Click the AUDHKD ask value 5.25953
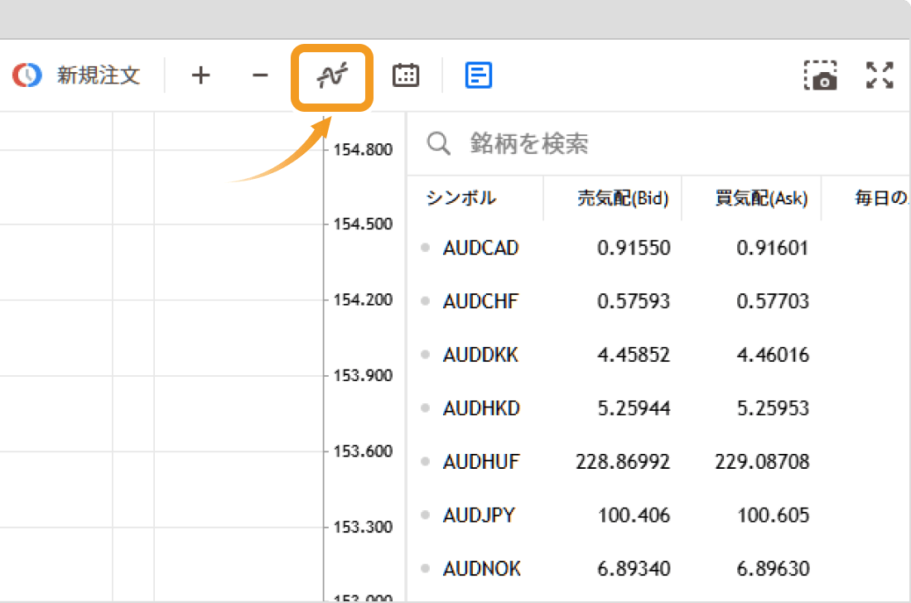This screenshot has width=911, height=603. click(773, 408)
